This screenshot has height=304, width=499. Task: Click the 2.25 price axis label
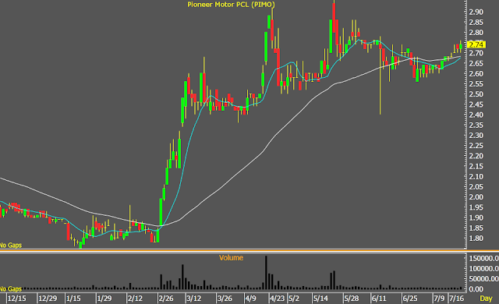(476, 146)
